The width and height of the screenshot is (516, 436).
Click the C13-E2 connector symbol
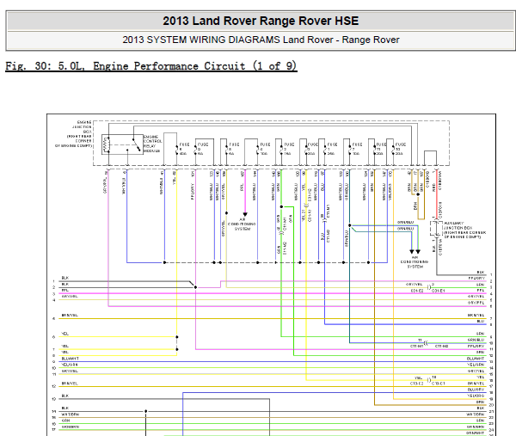(x=429, y=378)
